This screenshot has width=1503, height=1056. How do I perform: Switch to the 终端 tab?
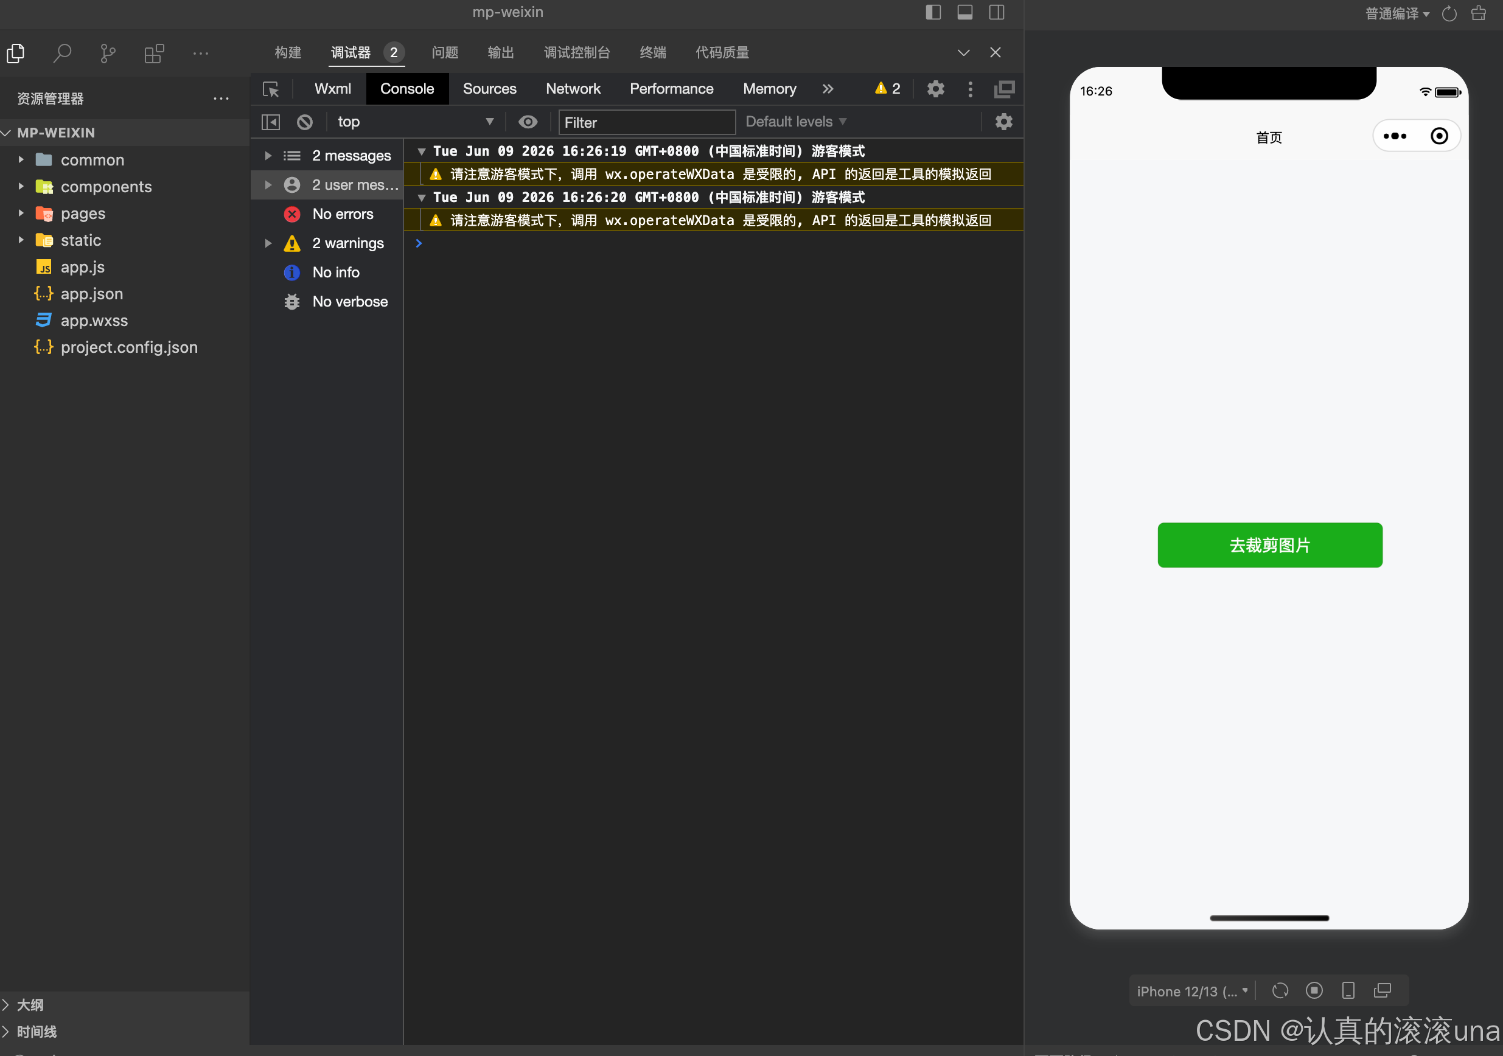653,53
